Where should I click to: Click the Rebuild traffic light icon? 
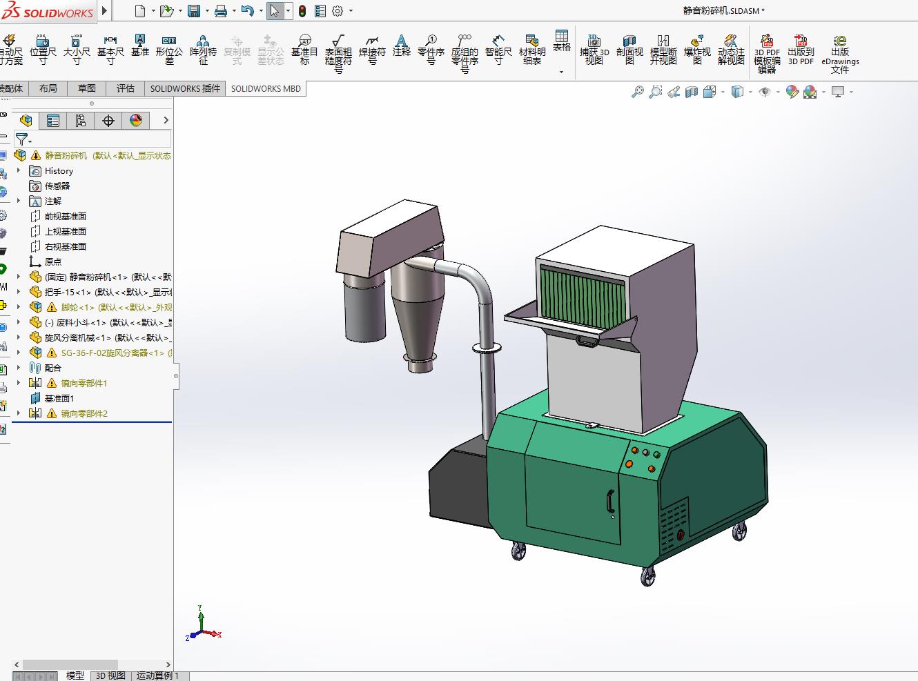(302, 11)
